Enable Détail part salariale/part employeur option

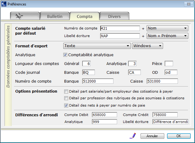(66, 91)
